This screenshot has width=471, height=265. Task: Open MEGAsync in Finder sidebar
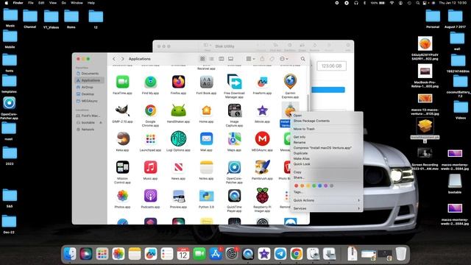[89, 101]
